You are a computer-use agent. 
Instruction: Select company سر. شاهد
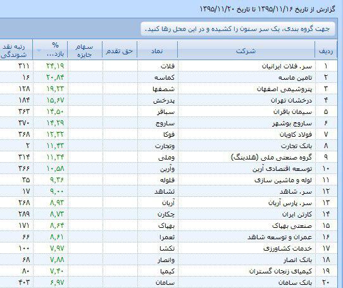click(296, 191)
